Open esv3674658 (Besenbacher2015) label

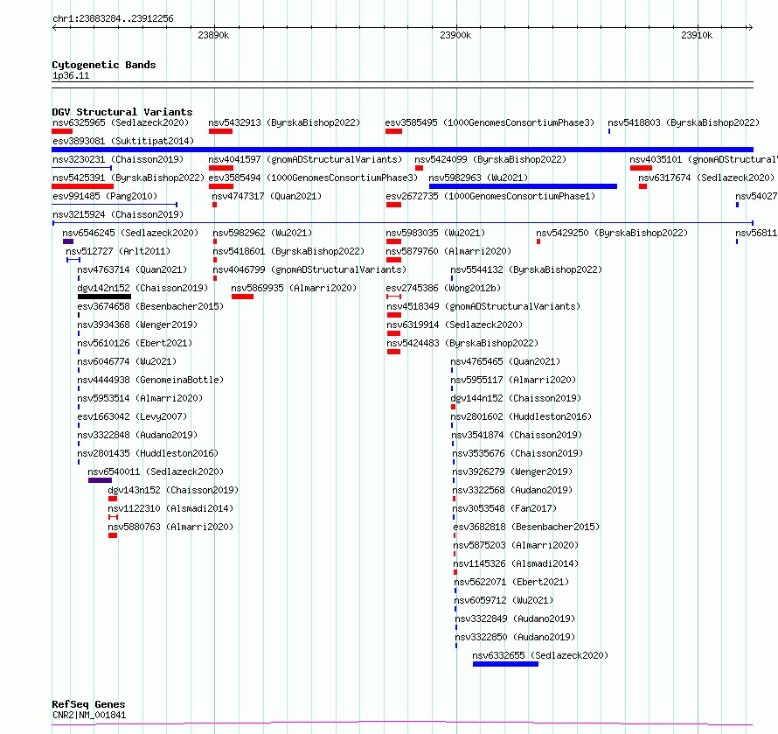[x=151, y=306]
